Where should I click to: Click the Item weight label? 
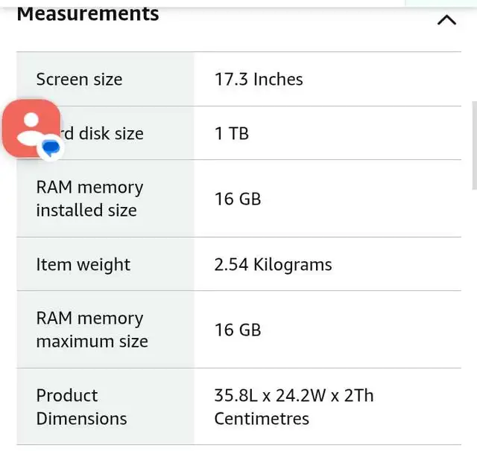pos(83,264)
